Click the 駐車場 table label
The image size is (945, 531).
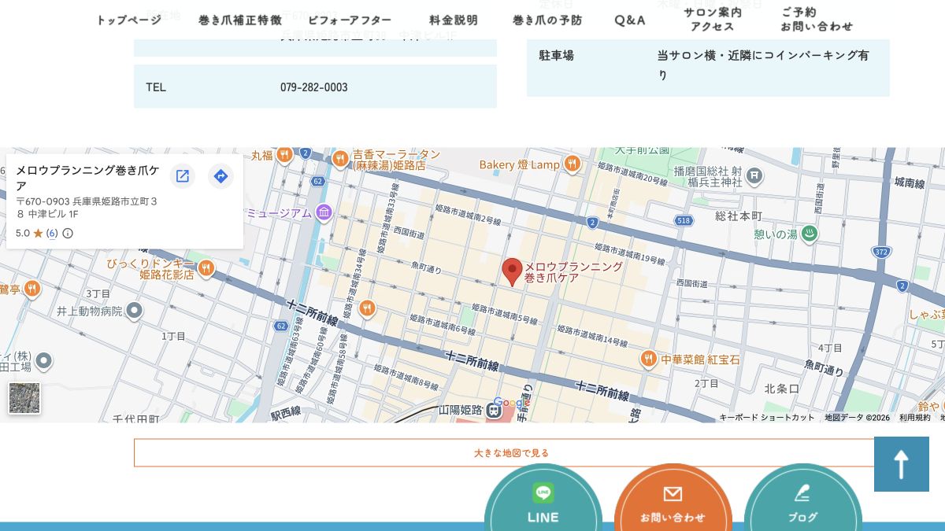point(556,56)
